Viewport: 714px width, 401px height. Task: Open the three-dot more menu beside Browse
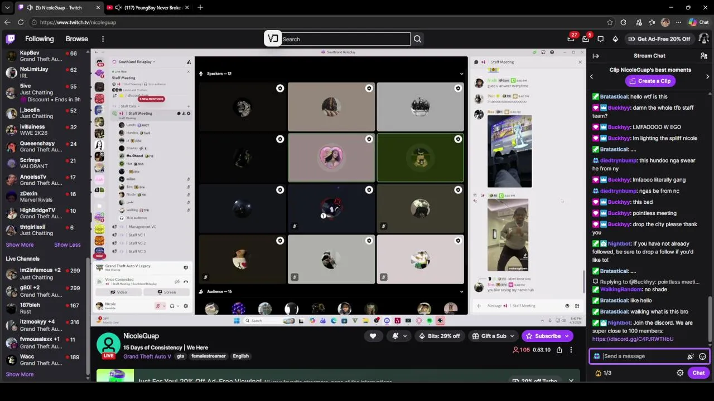coord(103,39)
